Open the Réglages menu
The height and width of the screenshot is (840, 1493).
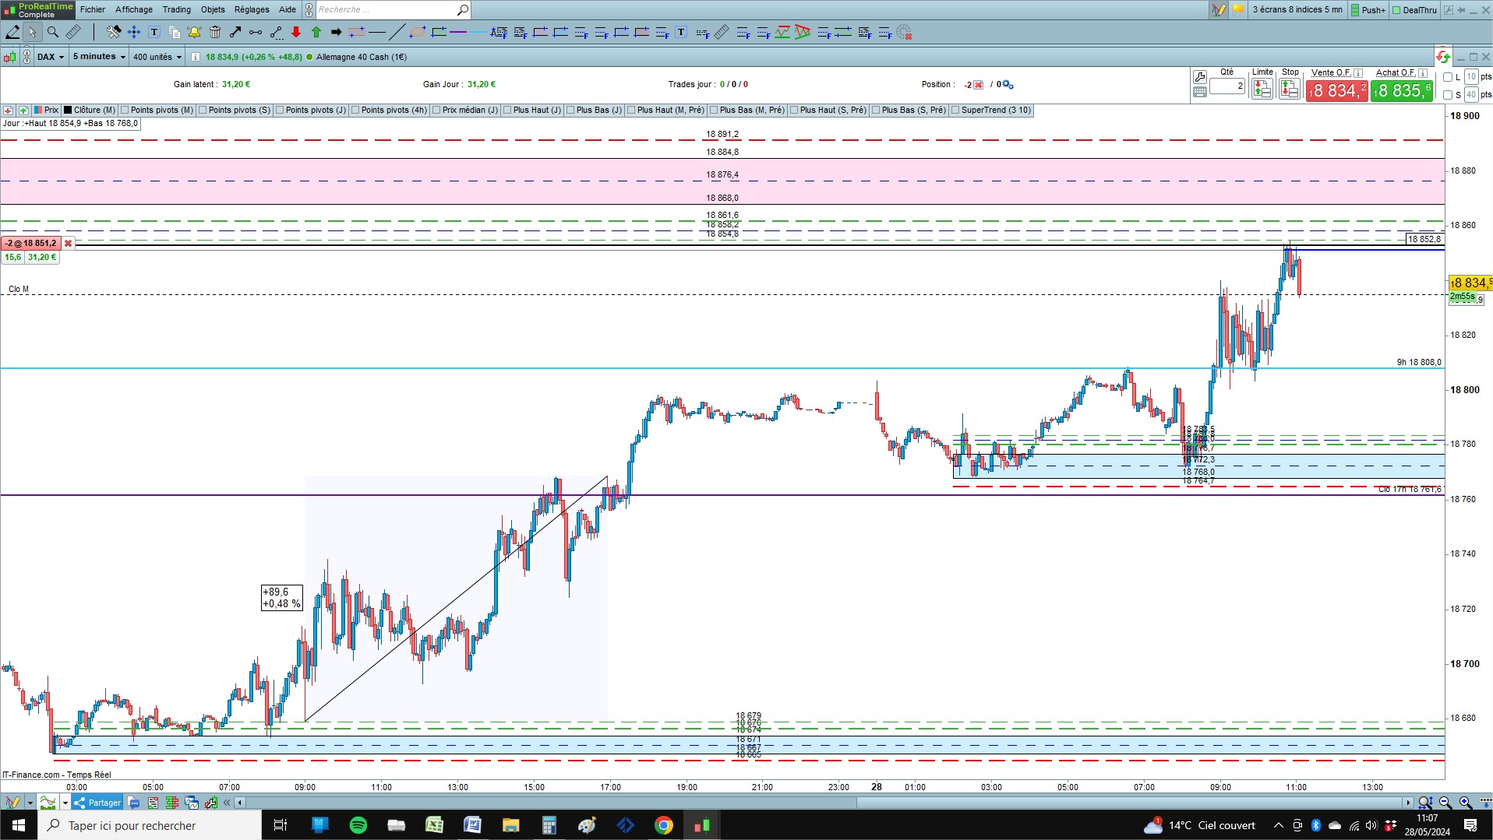tap(252, 9)
